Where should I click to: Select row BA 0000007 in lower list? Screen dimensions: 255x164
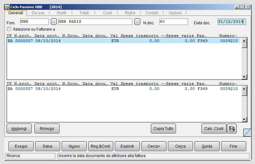(124, 89)
